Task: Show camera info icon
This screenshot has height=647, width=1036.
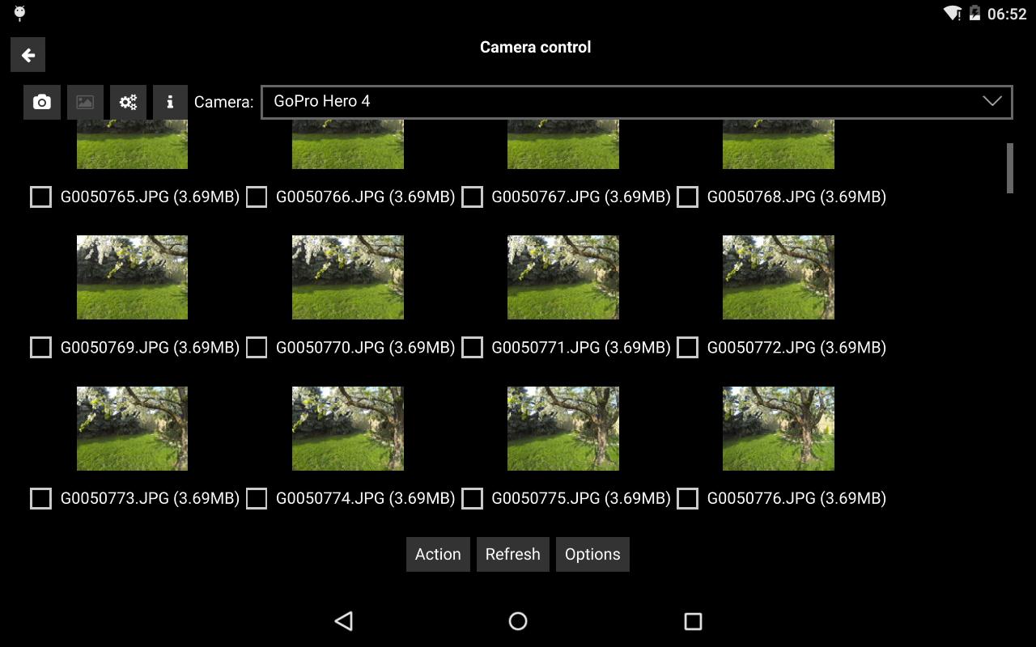Action: [170, 102]
